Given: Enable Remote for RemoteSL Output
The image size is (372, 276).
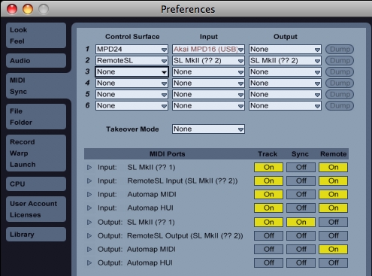Looking at the screenshot, I should coord(333,235).
